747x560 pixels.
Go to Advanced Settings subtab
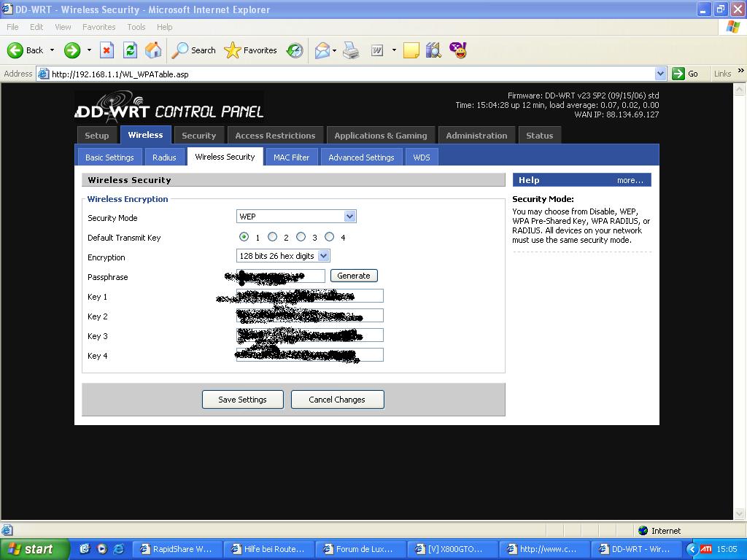[x=361, y=157]
